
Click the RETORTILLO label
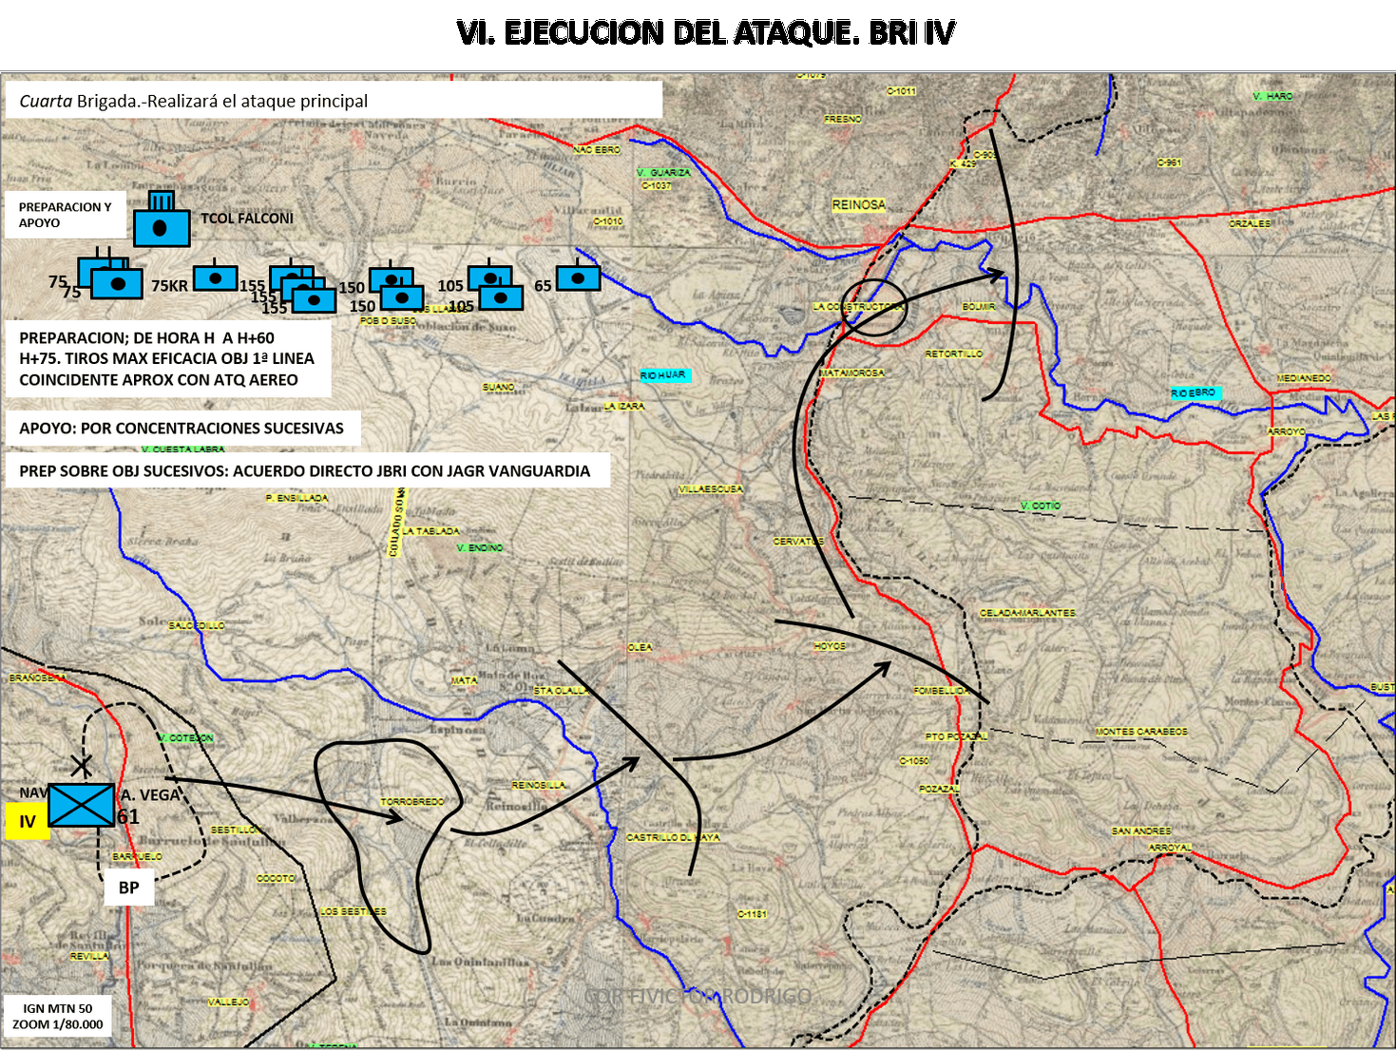click(x=954, y=354)
